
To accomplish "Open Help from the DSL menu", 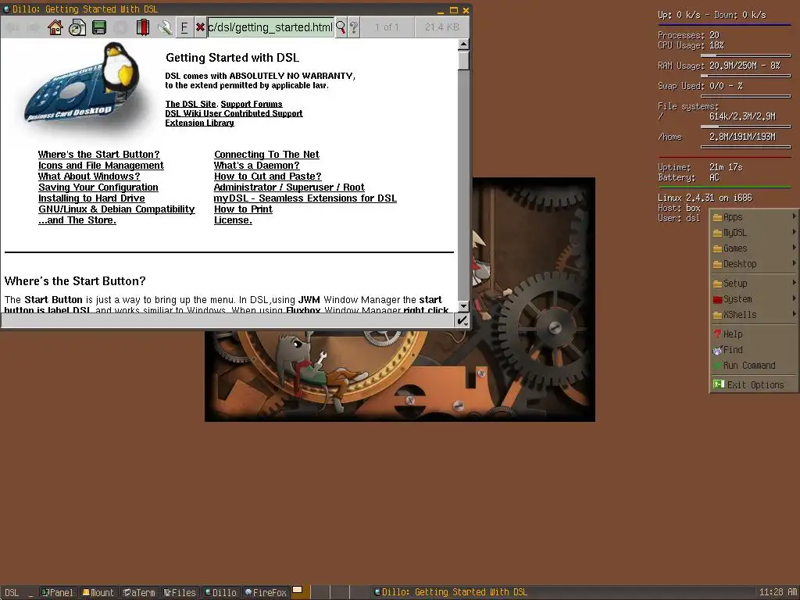I will pyautogui.click(x=754, y=334).
